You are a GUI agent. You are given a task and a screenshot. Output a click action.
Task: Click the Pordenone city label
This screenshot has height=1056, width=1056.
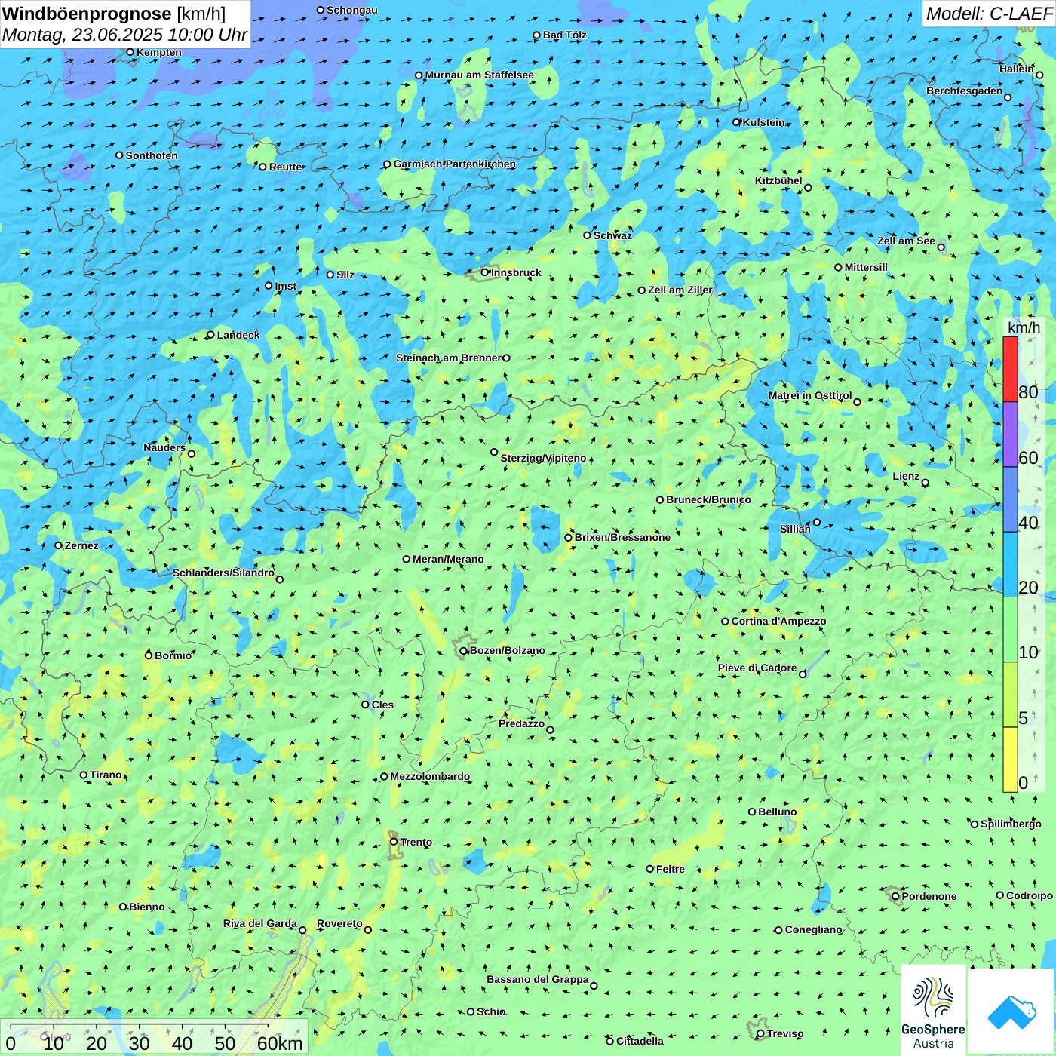[x=929, y=896]
